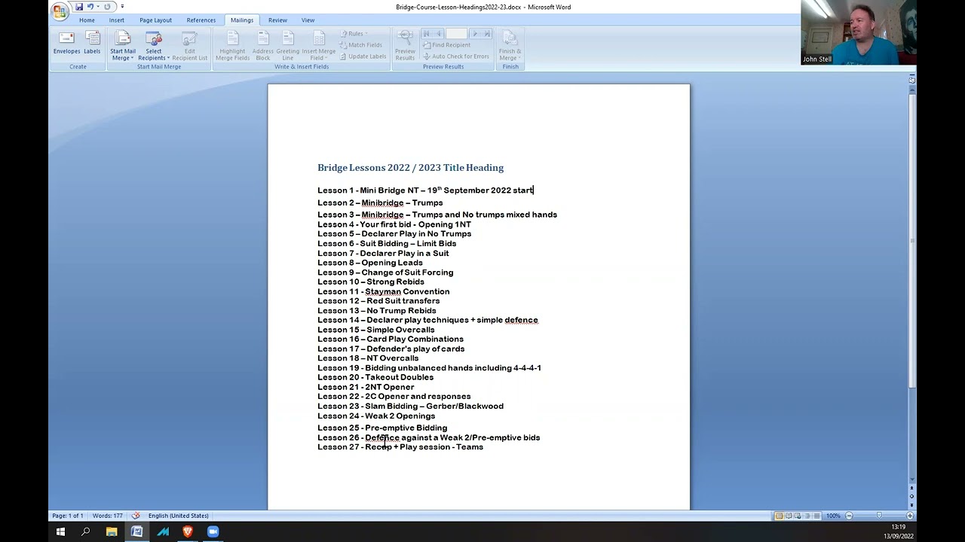The width and height of the screenshot is (965, 542).
Task: Open the Undo history dropdown arrow
Action: (x=98, y=7)
